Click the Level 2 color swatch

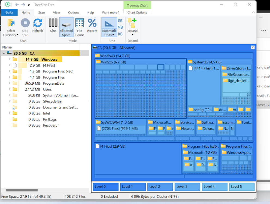(160, 187)
